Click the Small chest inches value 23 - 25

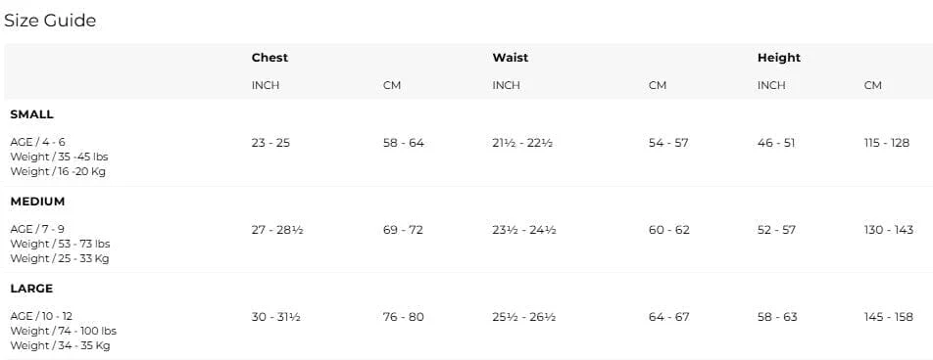click(270, 143)
